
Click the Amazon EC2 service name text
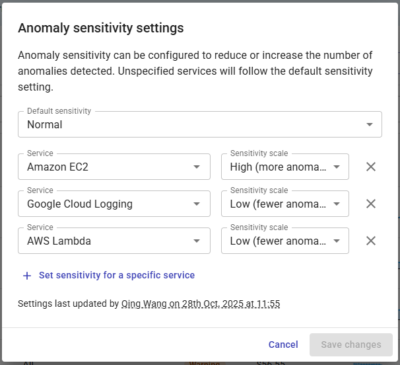[x=57, y=167]
